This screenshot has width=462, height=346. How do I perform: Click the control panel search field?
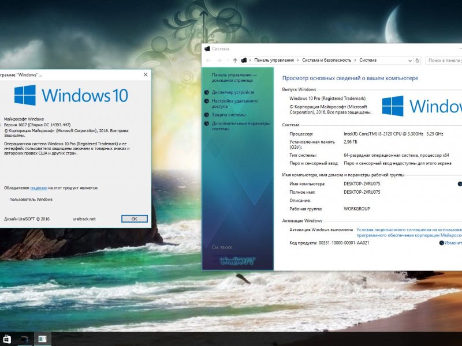(444, 61)
